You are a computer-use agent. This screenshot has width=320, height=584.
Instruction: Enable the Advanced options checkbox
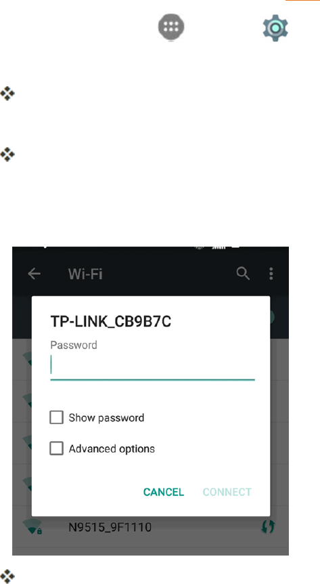pos(57,449)
